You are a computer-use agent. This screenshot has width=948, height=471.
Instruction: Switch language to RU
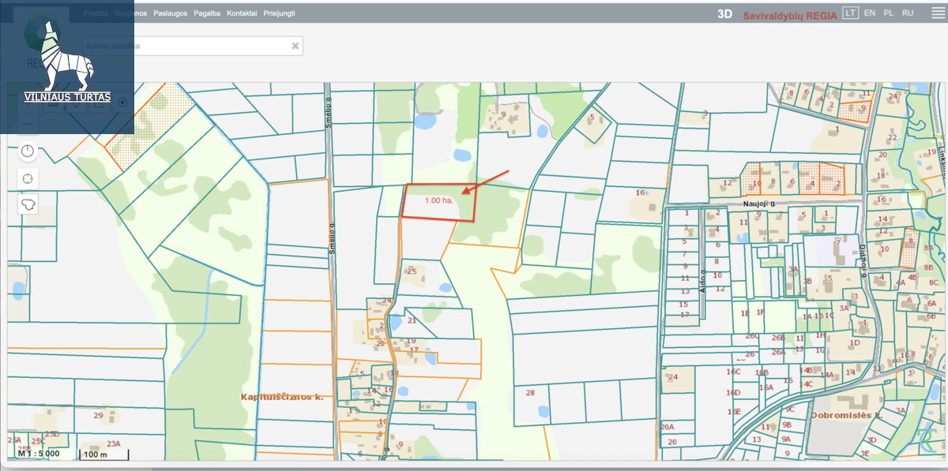pyautogui.click(x=908, y=13)
